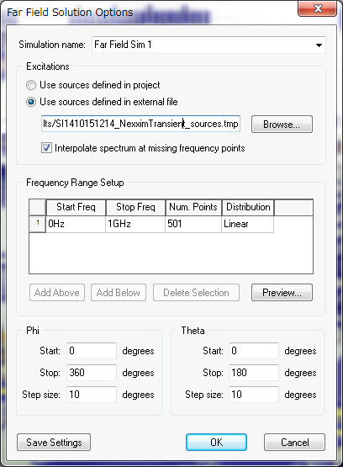Click the 501 Num. Points cell

click(193, 224)
